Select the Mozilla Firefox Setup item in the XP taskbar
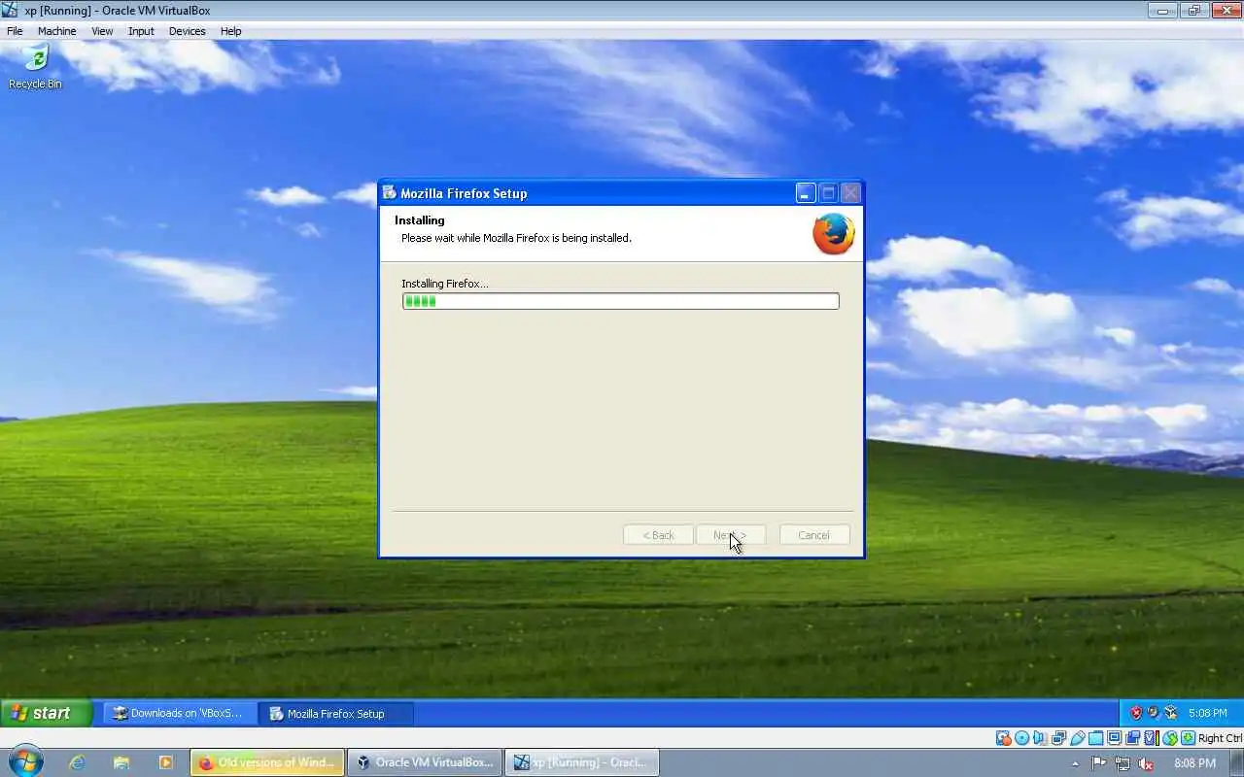 point(336,713)
